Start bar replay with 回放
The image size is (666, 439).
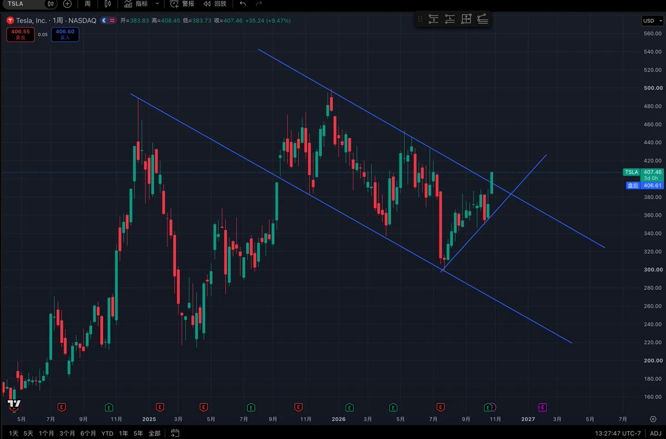[x=215, y=3]
